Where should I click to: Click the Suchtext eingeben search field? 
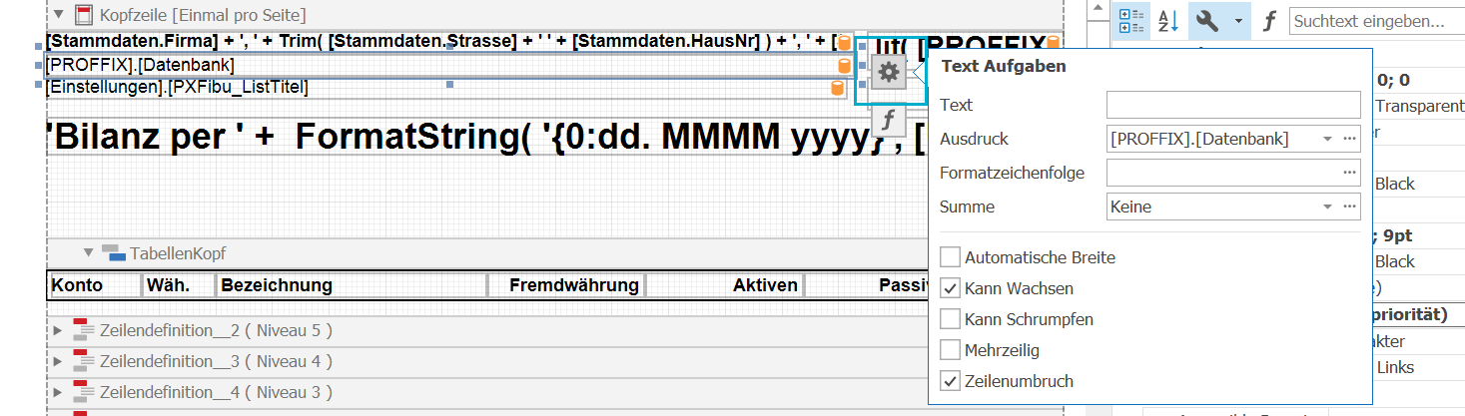point(1376,20)
